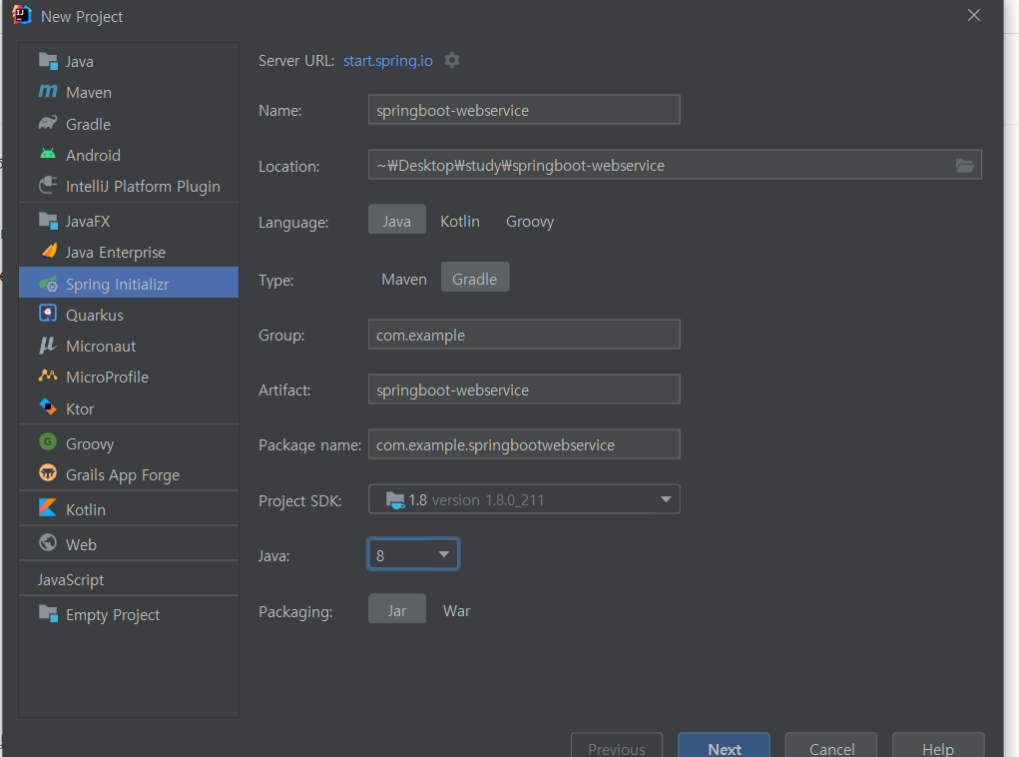Pick Quarkus generator label in list
Image resolution: width=1019 pixels, height=757 pixels.
[x=95, y=315]
